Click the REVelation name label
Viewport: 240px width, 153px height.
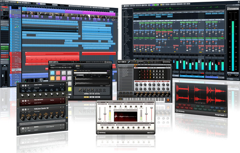click(150, 133)
